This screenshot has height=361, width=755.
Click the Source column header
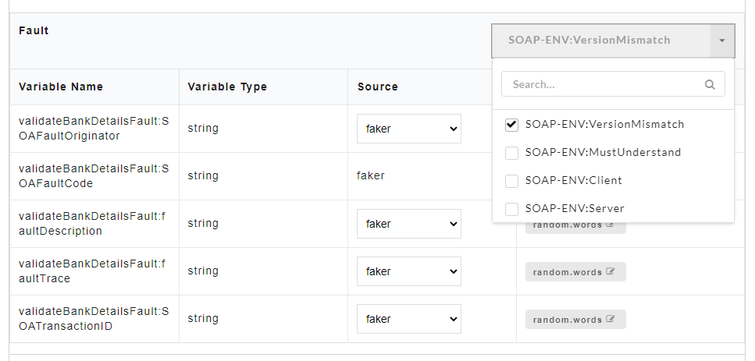coord(378,87)
